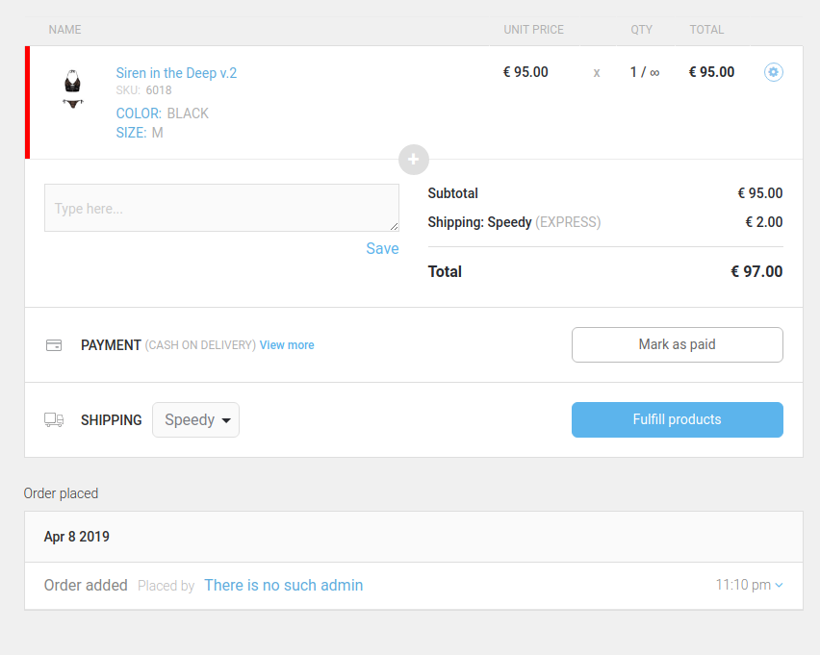Click the gear icon inside the blue circle
Image resolution: width=820 pixels, height=655 pixels.
[x=773, y=72]
